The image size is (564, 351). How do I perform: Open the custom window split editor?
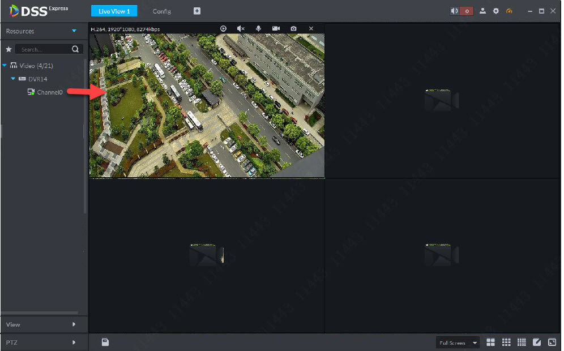pyautogui.click(x=537, y=343)
